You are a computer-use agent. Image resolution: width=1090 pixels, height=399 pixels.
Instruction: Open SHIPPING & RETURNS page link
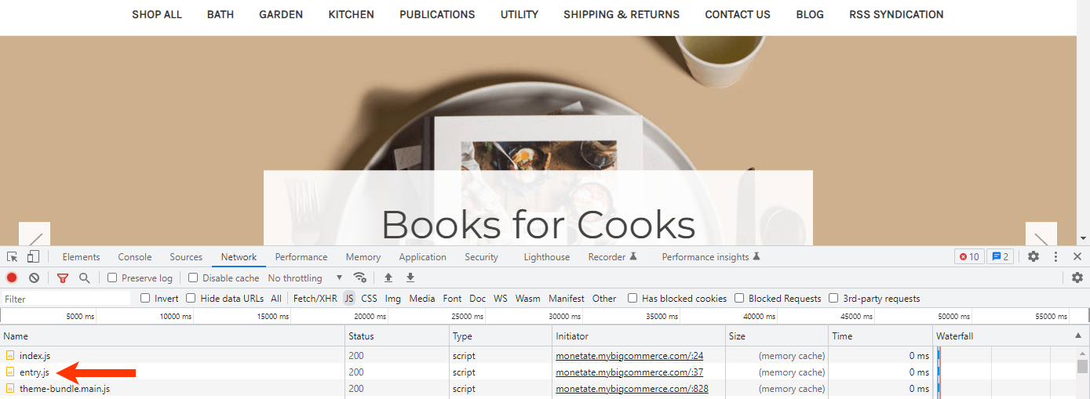622,14
